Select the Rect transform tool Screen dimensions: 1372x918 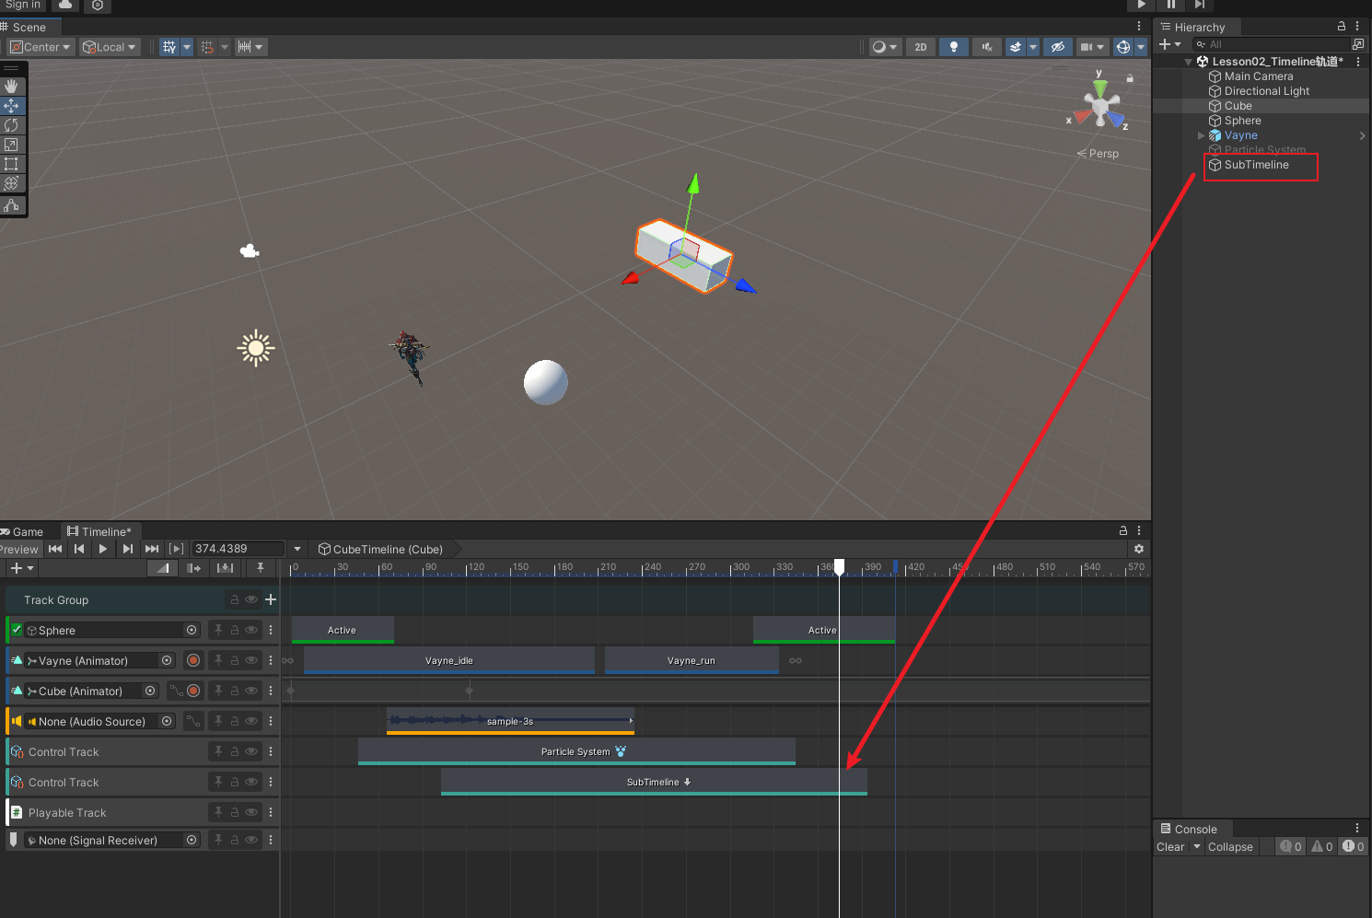click(x=11, y=164)
